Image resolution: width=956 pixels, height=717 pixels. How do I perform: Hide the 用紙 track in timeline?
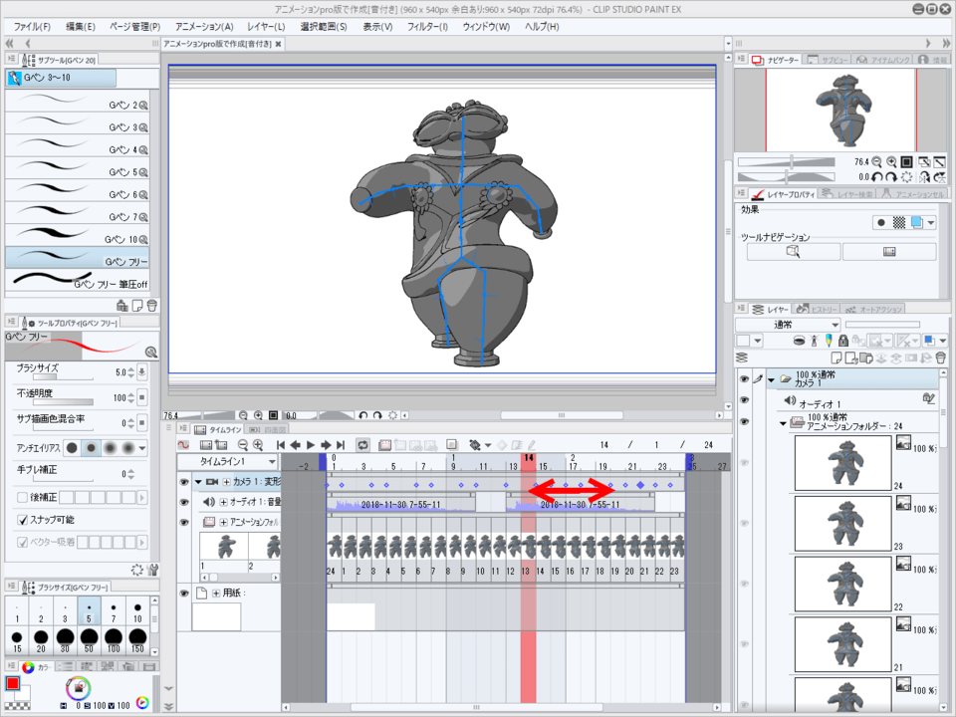point(184,593)
